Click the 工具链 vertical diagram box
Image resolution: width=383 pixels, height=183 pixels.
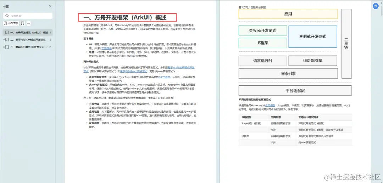[x=346, y=44]
